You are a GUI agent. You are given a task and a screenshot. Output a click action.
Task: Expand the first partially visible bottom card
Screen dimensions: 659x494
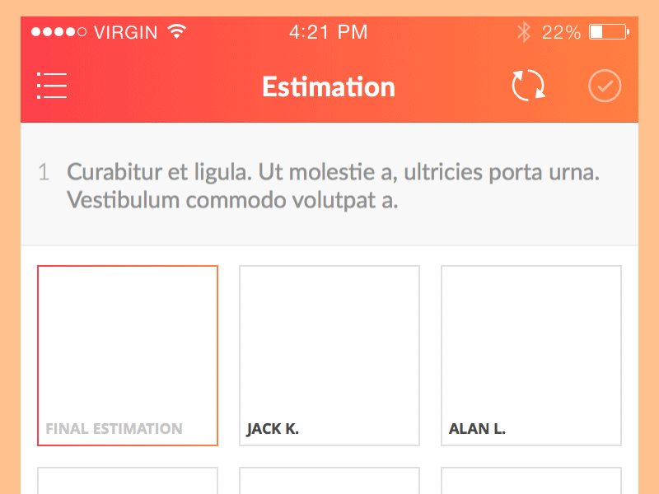coord(127,482)
